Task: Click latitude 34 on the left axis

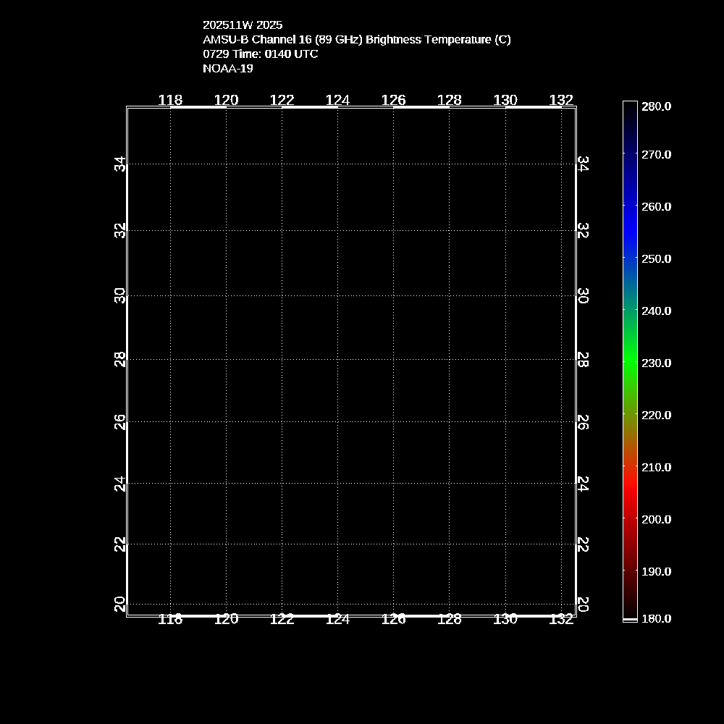Action: (121, 164)
